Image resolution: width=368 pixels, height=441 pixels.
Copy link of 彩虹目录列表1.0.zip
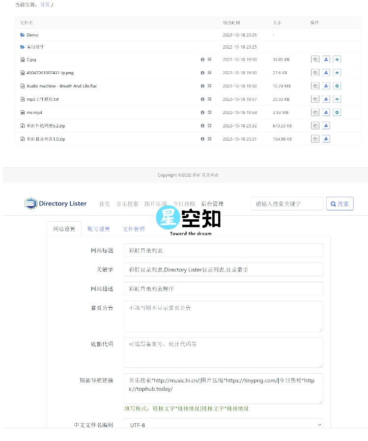click(x=315, y=139)
